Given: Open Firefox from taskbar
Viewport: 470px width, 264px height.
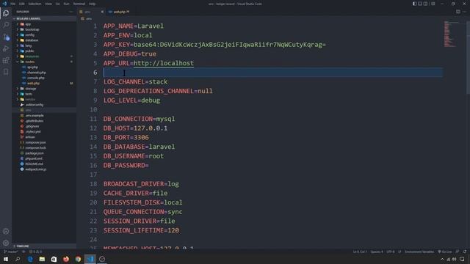Looking at the screenshot, I should 66,259.
